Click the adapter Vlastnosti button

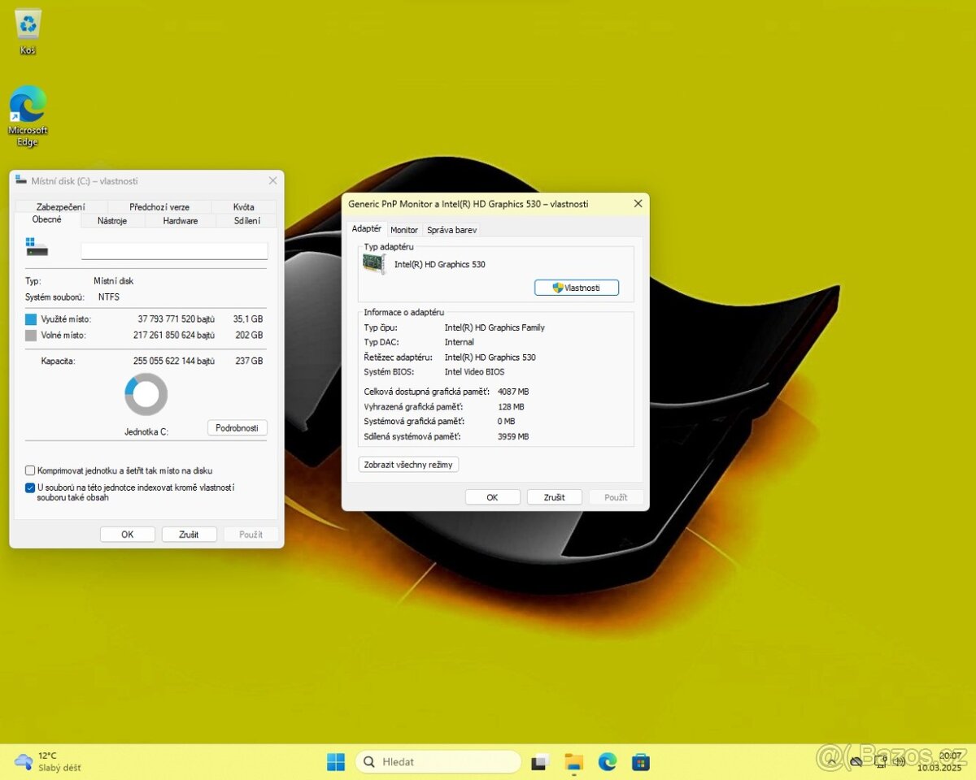(576, 288)
